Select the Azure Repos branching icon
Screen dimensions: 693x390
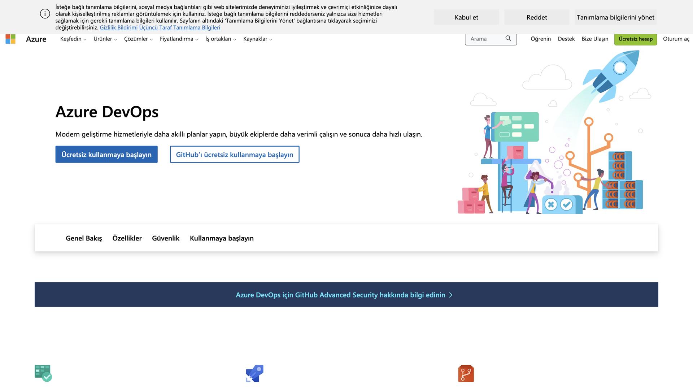click(x=466, y=373)
